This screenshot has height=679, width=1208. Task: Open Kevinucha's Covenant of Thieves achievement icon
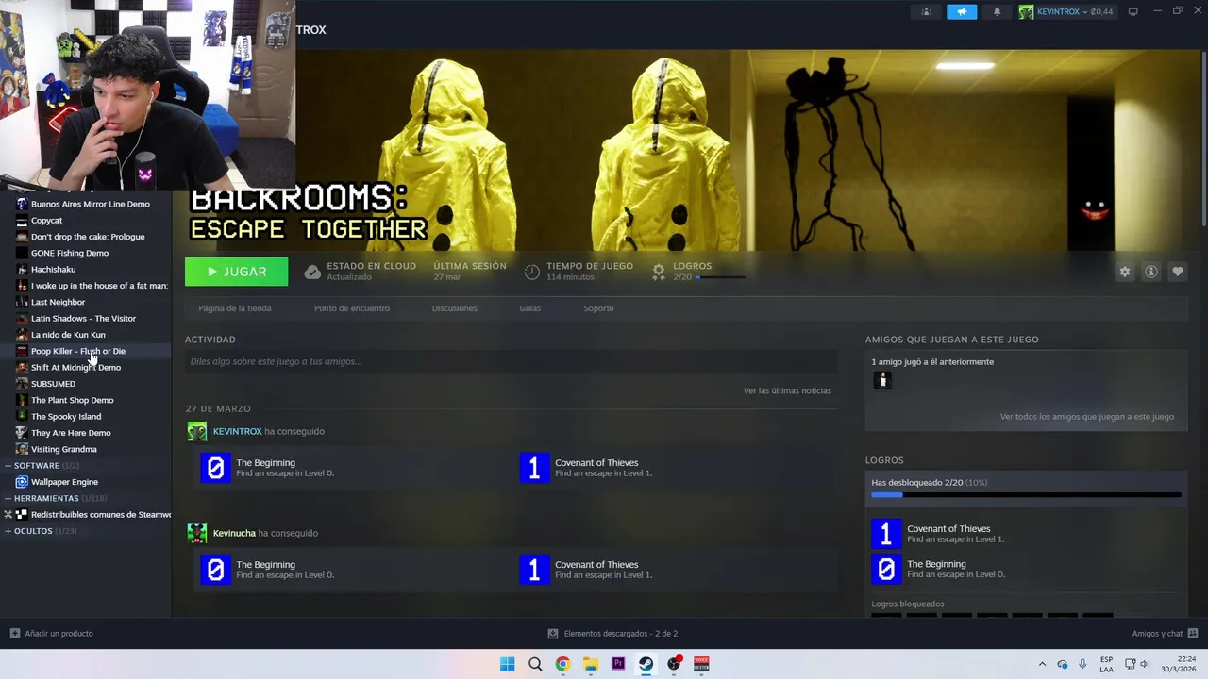point(534,570)
